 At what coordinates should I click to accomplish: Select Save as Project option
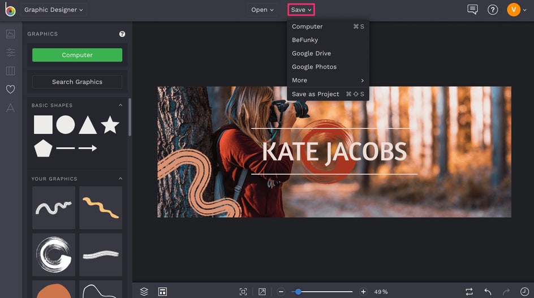pyautogui.click(x=316, y=94)
